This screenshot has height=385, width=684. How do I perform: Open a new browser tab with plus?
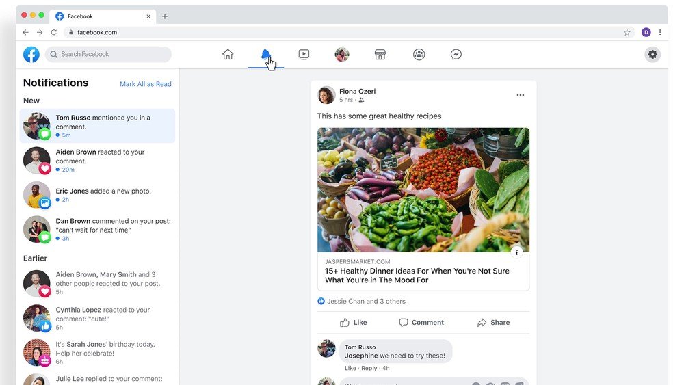pos(165,16)
